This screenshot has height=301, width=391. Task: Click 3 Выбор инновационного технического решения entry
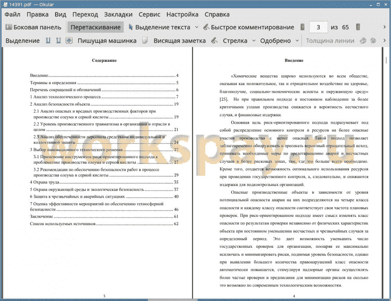click(104, 150)
